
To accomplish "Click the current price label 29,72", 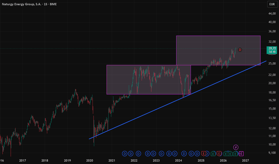I will (272, 48).
